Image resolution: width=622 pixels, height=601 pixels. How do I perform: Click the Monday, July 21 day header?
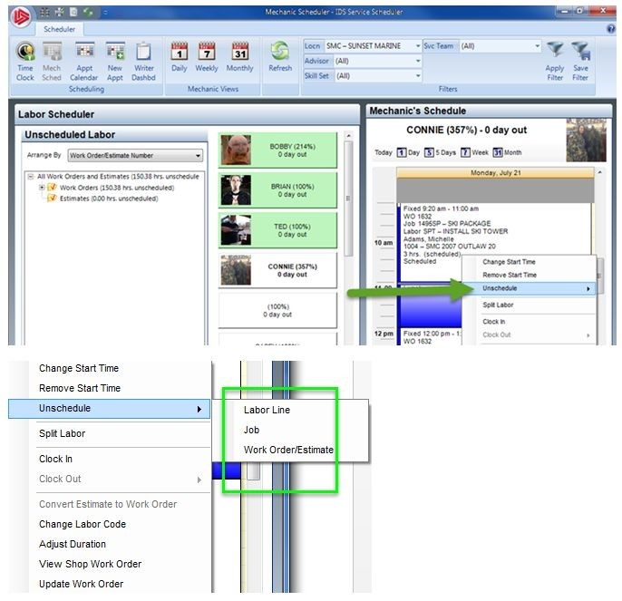click(x=495, y=173)
